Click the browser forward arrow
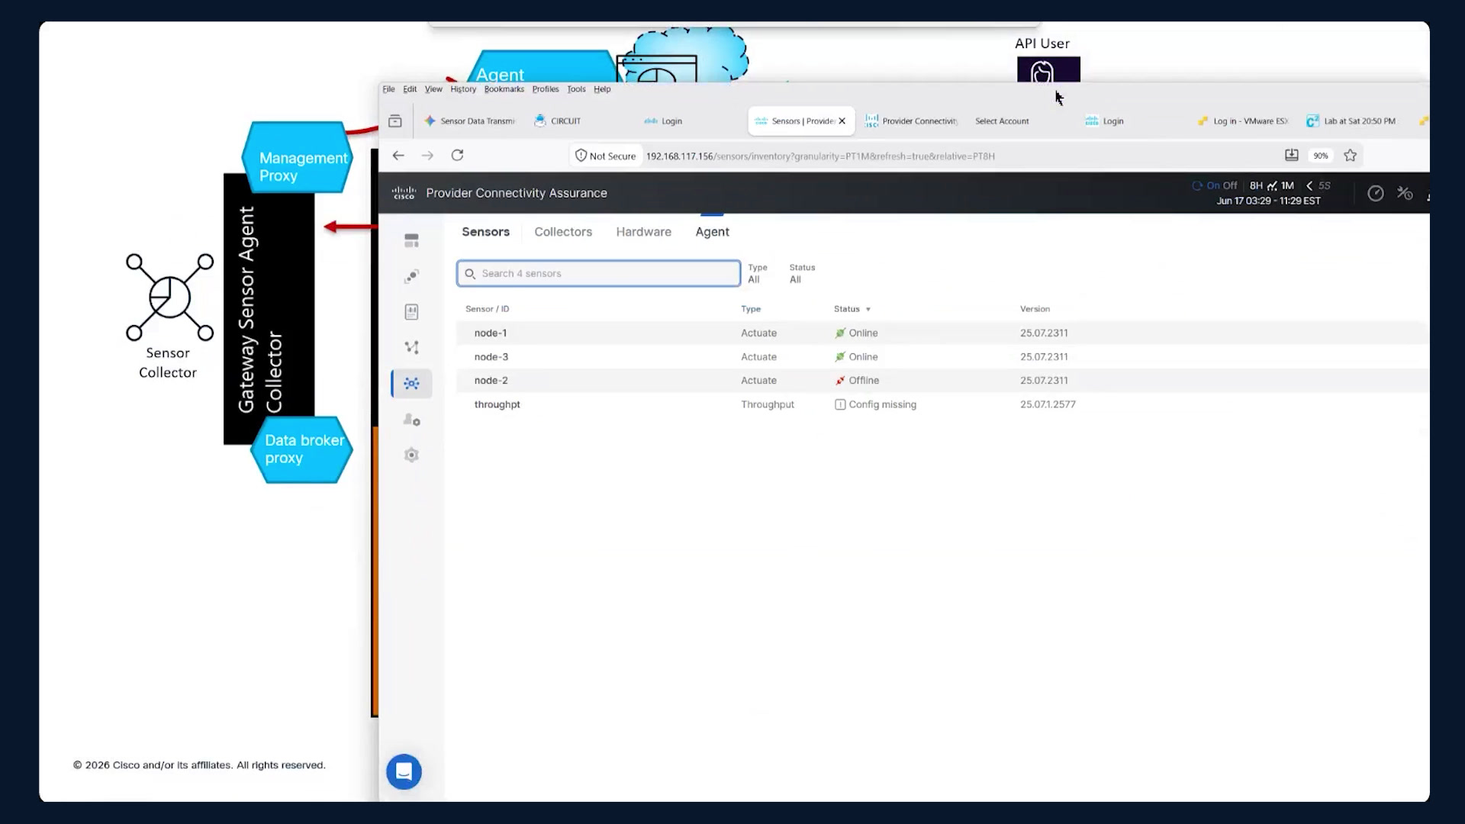Image resolution: width=1465 pixels, height=824 pixels. click(x=427, y=156)
